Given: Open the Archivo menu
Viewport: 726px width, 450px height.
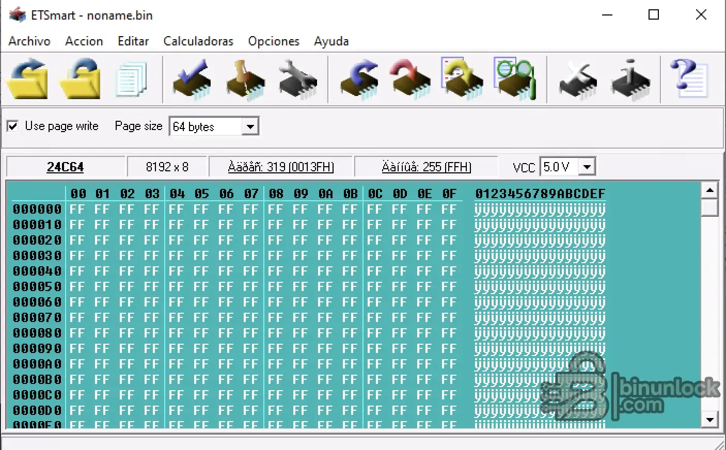Looking at the screenshot, I should tap(29, 41).
